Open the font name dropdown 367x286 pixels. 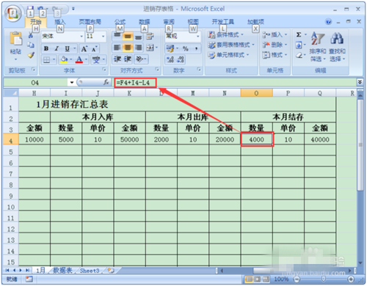(x=81, y=37)
